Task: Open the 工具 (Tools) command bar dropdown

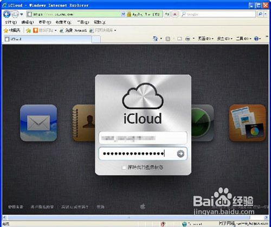Action: point(244,38)
